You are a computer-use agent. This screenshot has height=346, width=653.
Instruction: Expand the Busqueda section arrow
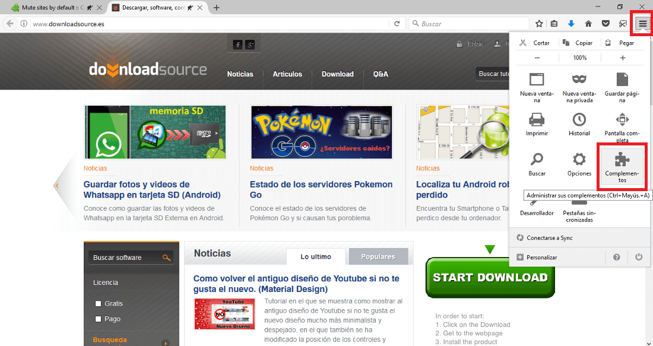tap(166, 343)
